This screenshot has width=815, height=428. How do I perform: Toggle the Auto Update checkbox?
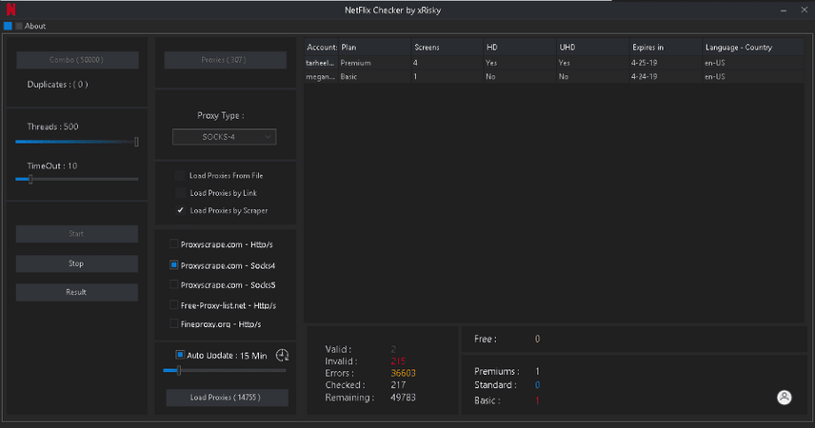[180, 355]
